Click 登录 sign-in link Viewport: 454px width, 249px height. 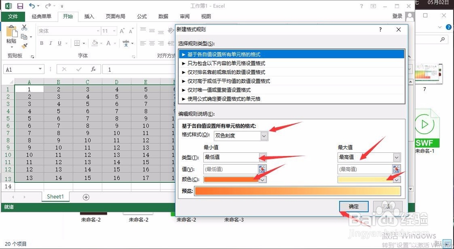(x=397, y=16)
